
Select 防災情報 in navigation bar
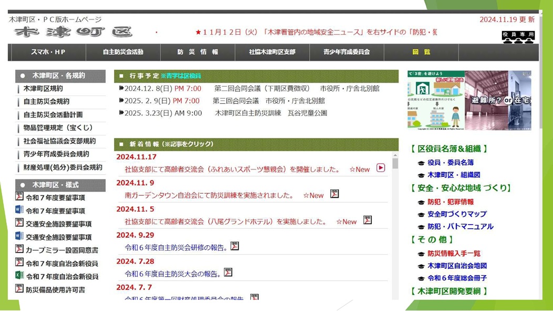point(198,52)
